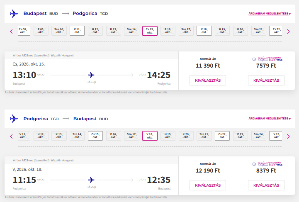This screenshot has width=299, height=202.
Task: Click the next dates arrow for outbound flight
Action: (x=288, y=32)
